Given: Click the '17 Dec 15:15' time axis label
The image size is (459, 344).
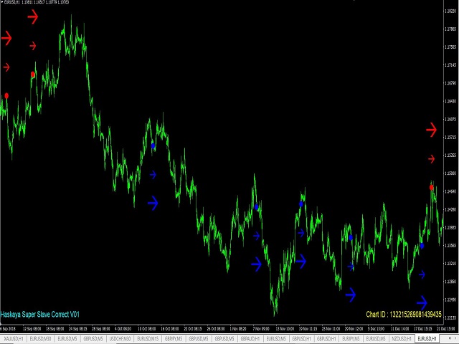Looking at the screenshot, I should [423, 329].
